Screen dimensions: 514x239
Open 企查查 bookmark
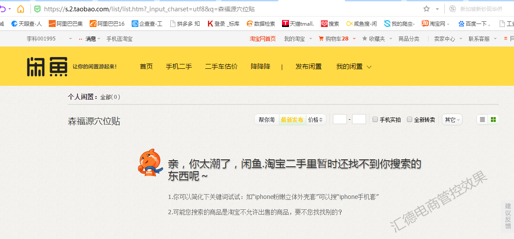147,24
